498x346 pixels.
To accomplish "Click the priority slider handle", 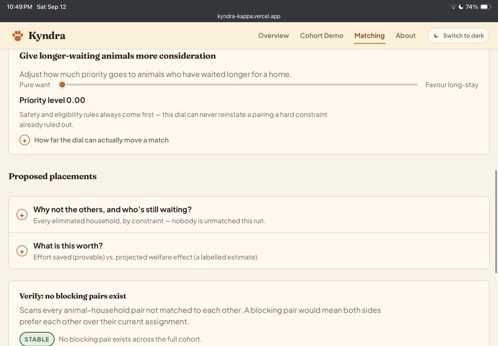I will pos(62,85).
